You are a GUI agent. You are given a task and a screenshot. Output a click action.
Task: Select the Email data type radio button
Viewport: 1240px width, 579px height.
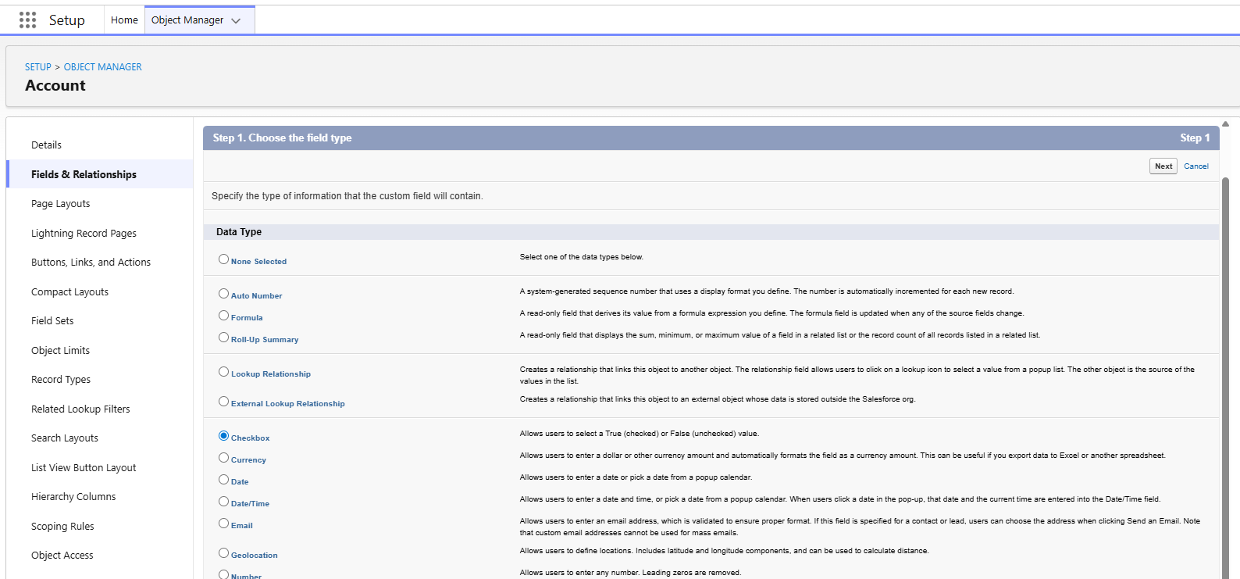224,524
